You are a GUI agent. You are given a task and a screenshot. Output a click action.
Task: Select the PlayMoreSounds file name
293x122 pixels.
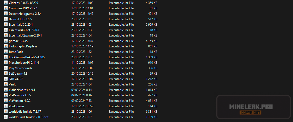tap(20, 68)
